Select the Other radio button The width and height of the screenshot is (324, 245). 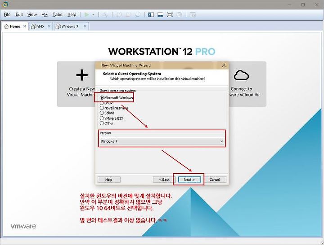pyautogui.click(x=102, y=123)
